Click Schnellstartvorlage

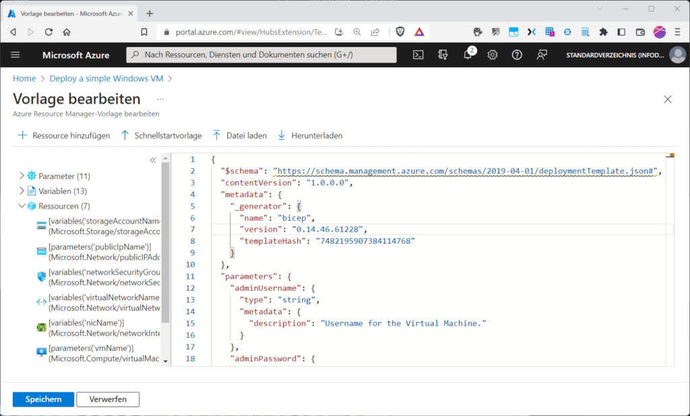pyautogui.click(x=161, y=135)
